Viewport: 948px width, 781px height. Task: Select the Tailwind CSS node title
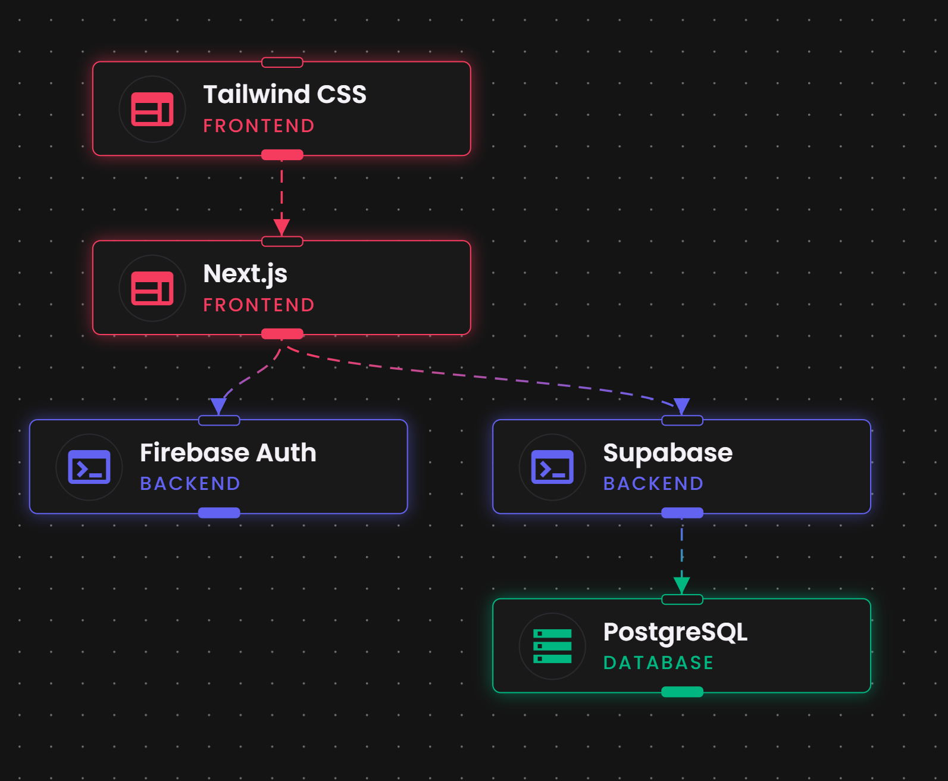[285, 94]
